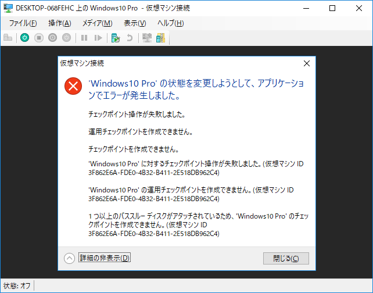Click the text チェックポイント操作が失敗しました。
Image resolution: width=373 pixels, height=293 pixels.
tap(137, 115)
